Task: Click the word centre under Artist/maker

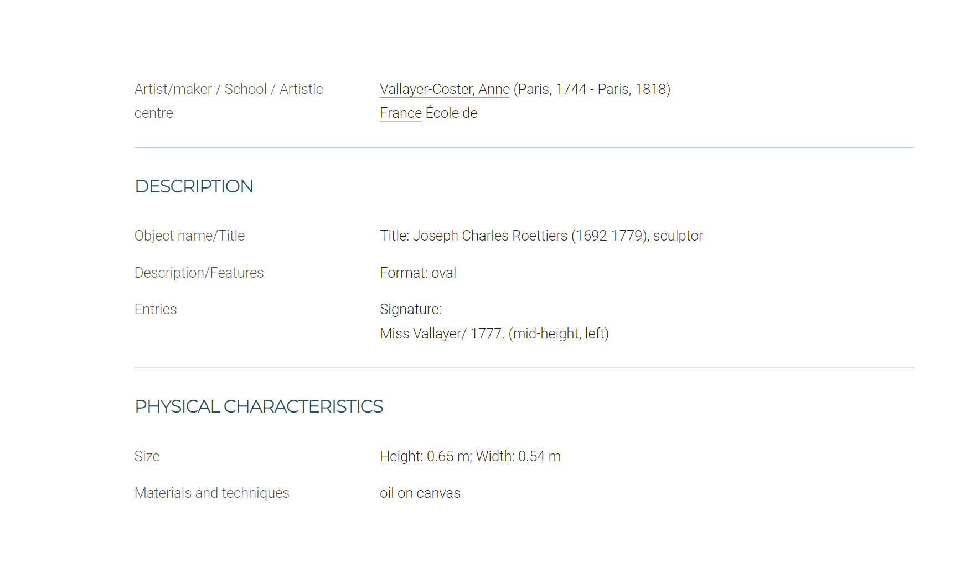Action: point(153,113)
